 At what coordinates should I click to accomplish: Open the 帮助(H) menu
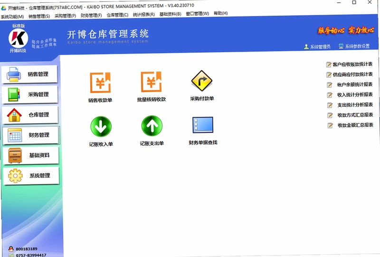(220, 13)
